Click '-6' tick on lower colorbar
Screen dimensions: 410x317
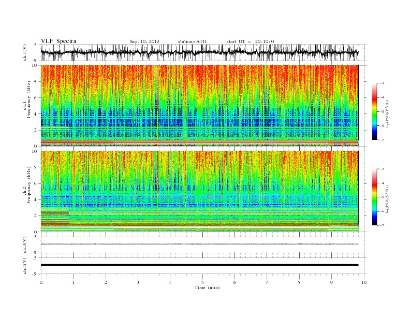[x=382, y=211]
